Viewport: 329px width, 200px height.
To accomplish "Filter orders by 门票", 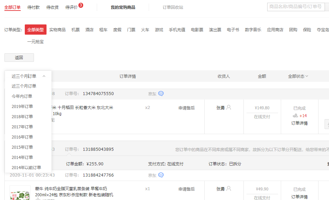I will coord(131,30).
